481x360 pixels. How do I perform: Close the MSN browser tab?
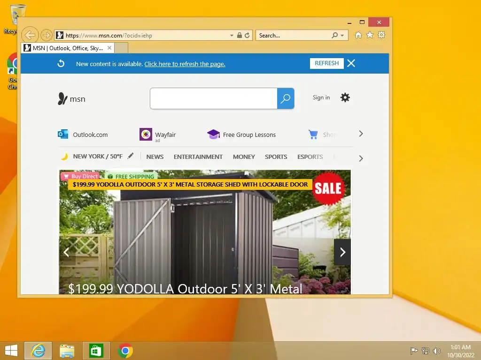(109, 48)
